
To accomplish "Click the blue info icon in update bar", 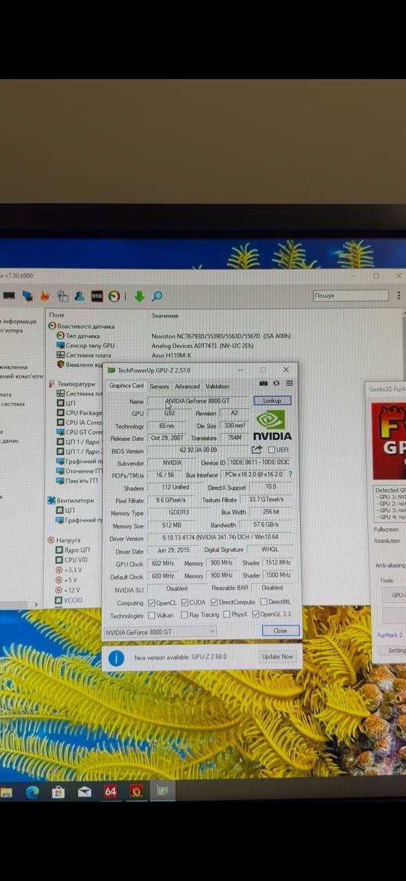I will point(116,658).
